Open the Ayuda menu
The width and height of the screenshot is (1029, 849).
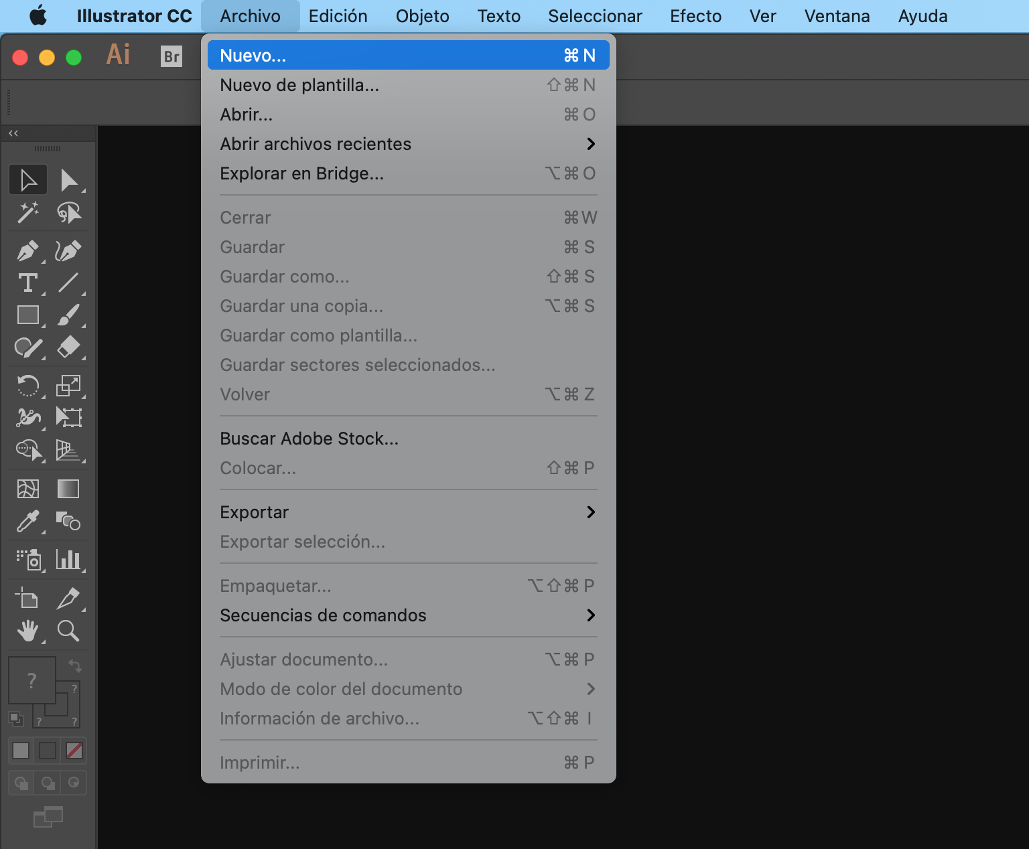click(923, 16)
